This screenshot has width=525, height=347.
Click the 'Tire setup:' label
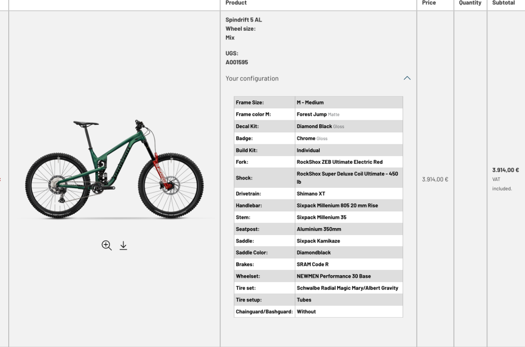point(249,300)
